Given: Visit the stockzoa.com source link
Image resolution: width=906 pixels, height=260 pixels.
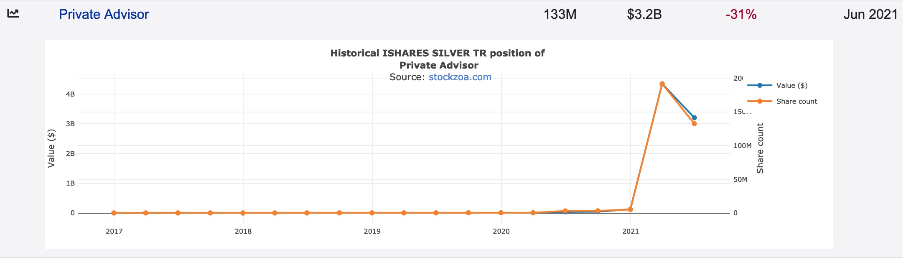Looking at the screenshot, I should click(x=460, y=77).
